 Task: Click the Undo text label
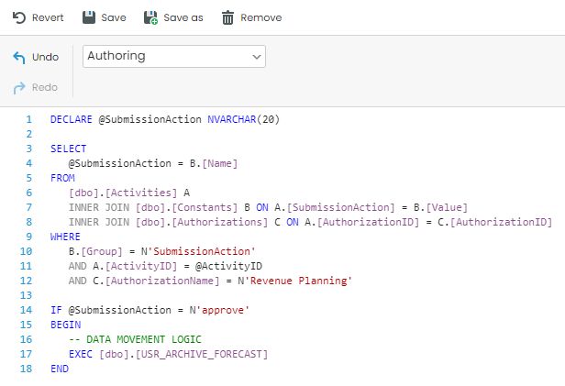point(46,57)
